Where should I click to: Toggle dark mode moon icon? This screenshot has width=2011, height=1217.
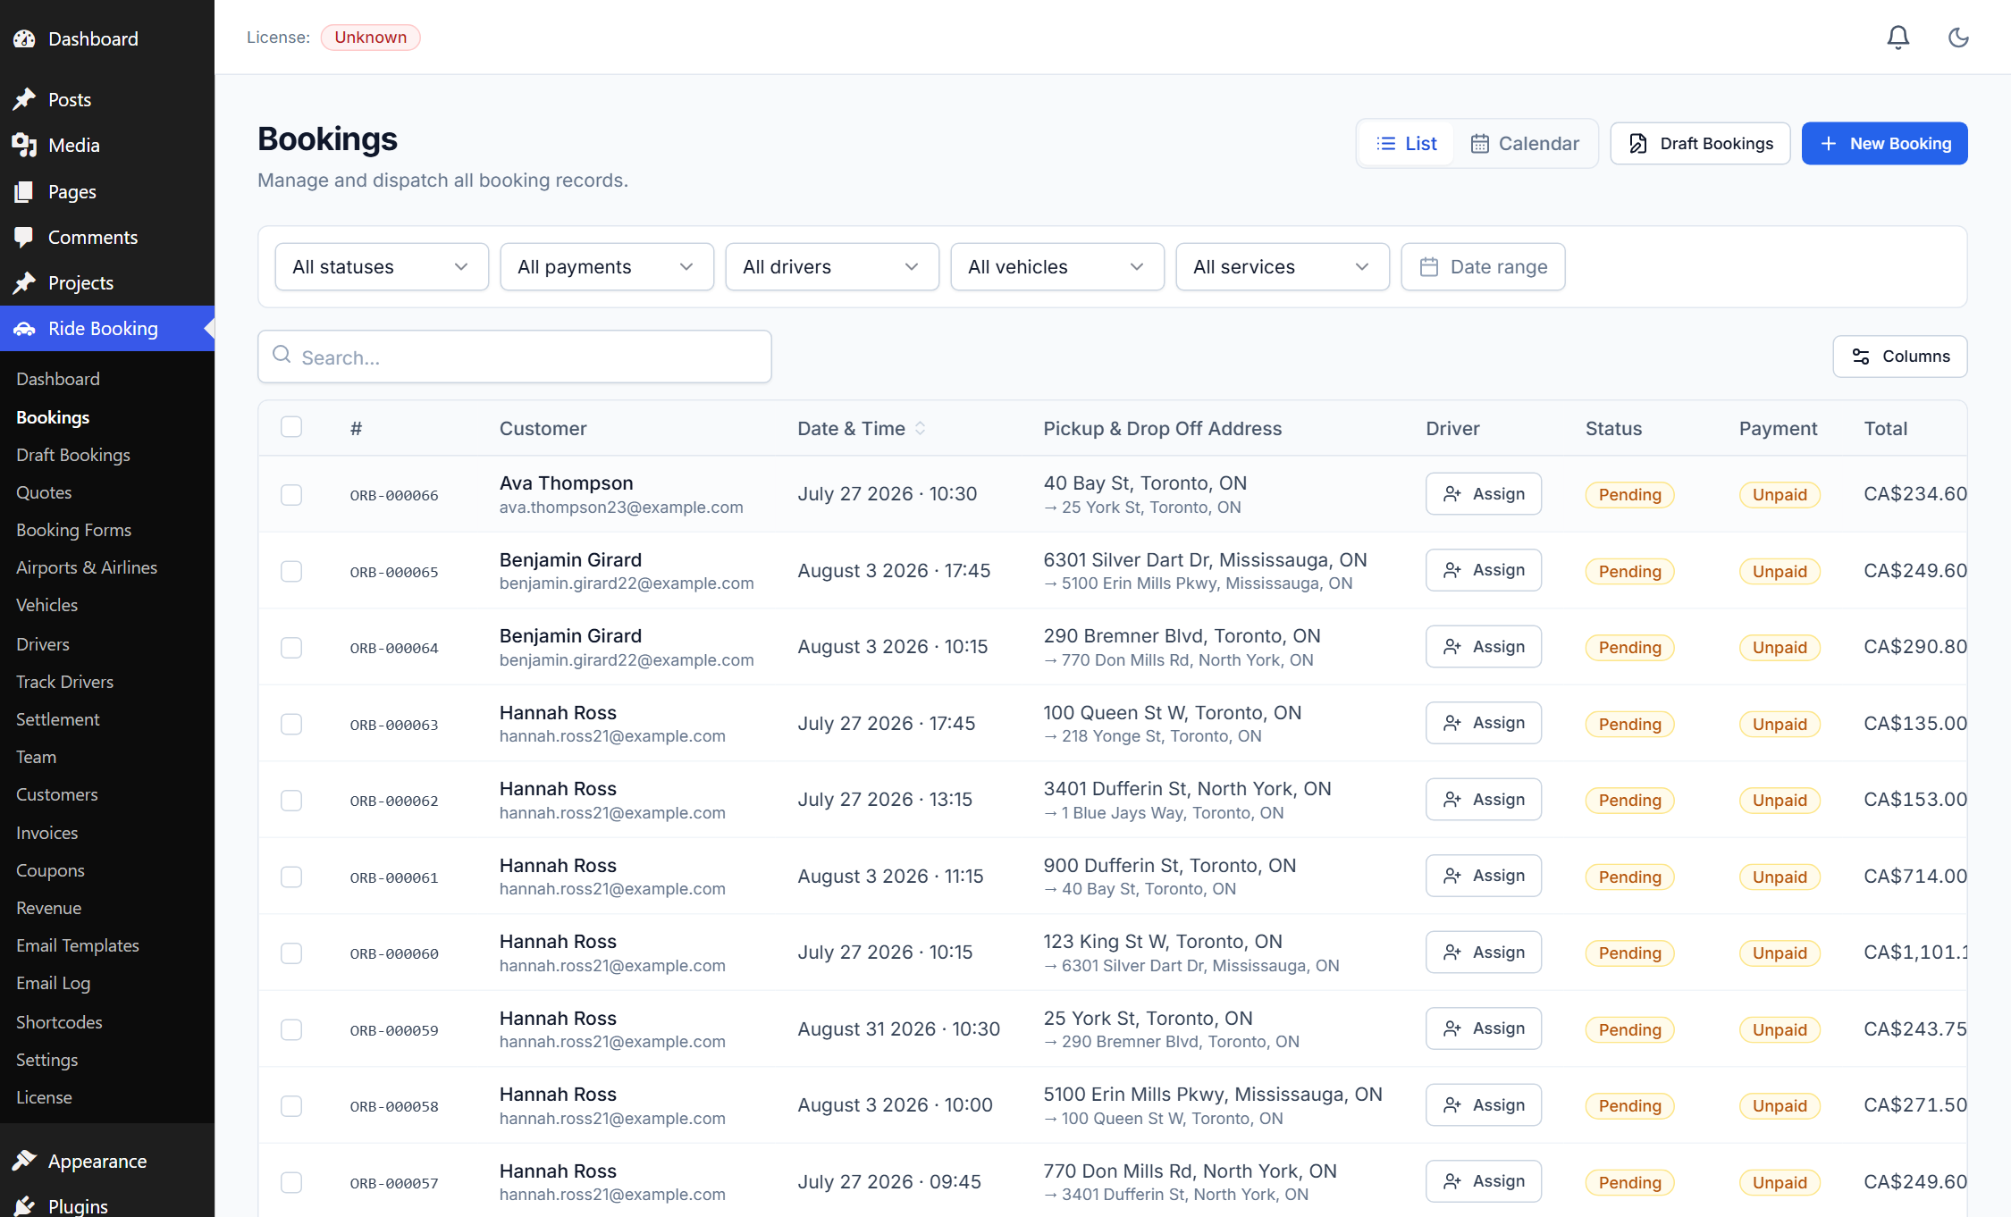pyautogui.click(x=1958, y=38)
